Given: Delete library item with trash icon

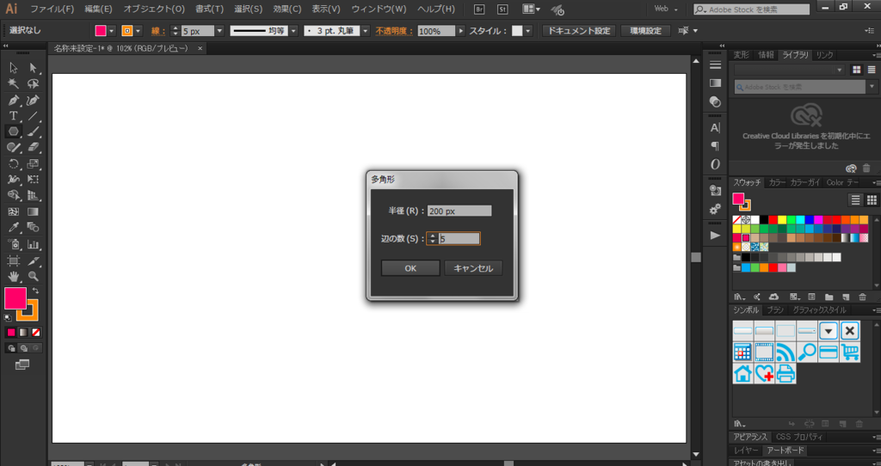Looking at the screenshot, I should [866, 169].
